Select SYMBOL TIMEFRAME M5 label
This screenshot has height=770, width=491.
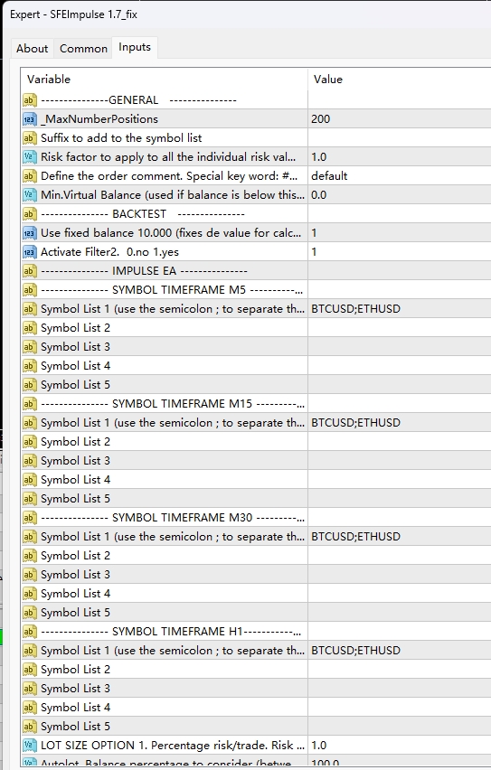pos(172,290)
